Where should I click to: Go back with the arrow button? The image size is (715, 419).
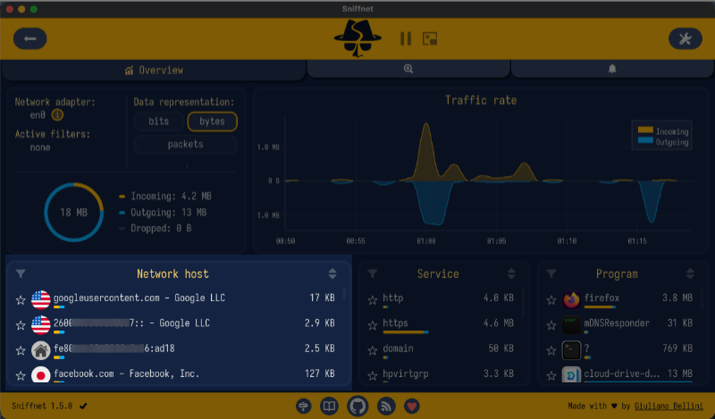click(x=30, y=38)
